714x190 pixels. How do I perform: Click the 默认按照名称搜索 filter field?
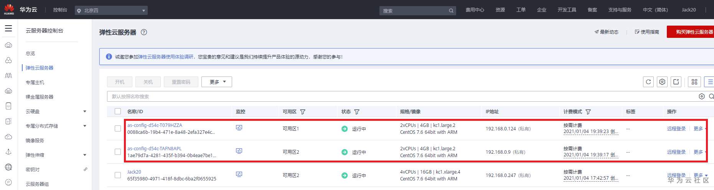tap(403, 96)
